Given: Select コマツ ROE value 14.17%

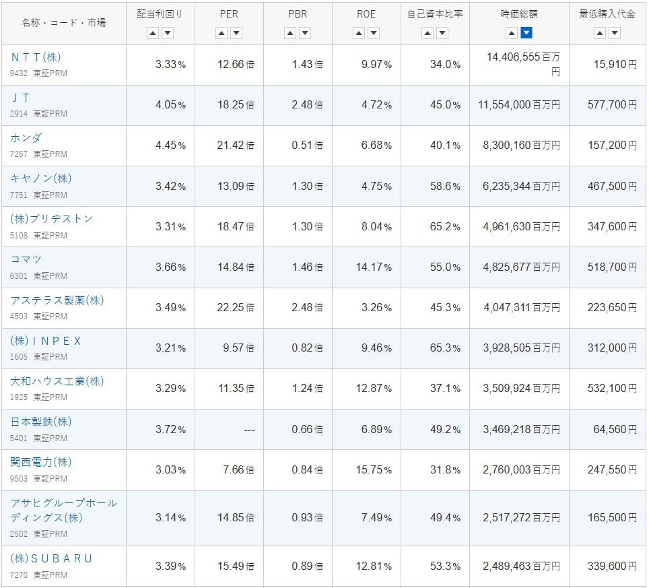Looking at the screenshot, I should (x=374, y=267).
